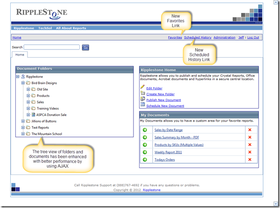
Task: Click the Bird Brain Designs folder icon
Action: click(x=28, y=83)
